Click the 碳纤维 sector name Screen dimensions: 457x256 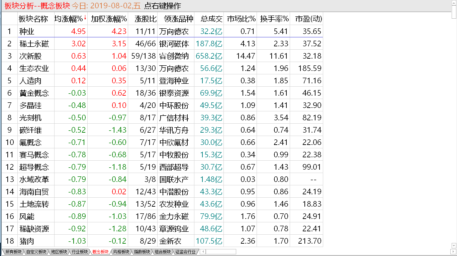click(x=30, y=130)
